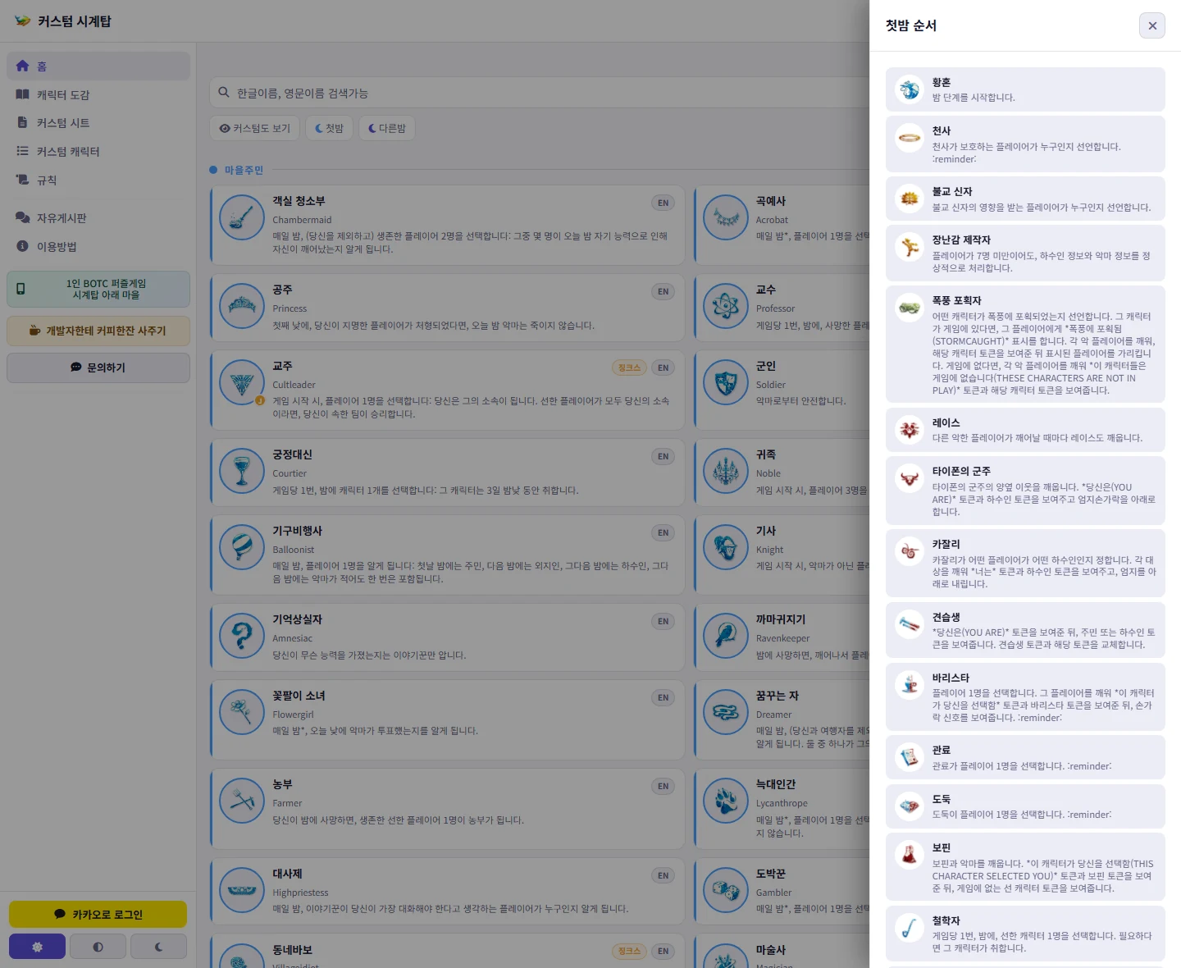The width and height of the screenshot is (1181, 968).
Task: Click the 카카오로 로그인 button
Action: [x=98, y=914]
